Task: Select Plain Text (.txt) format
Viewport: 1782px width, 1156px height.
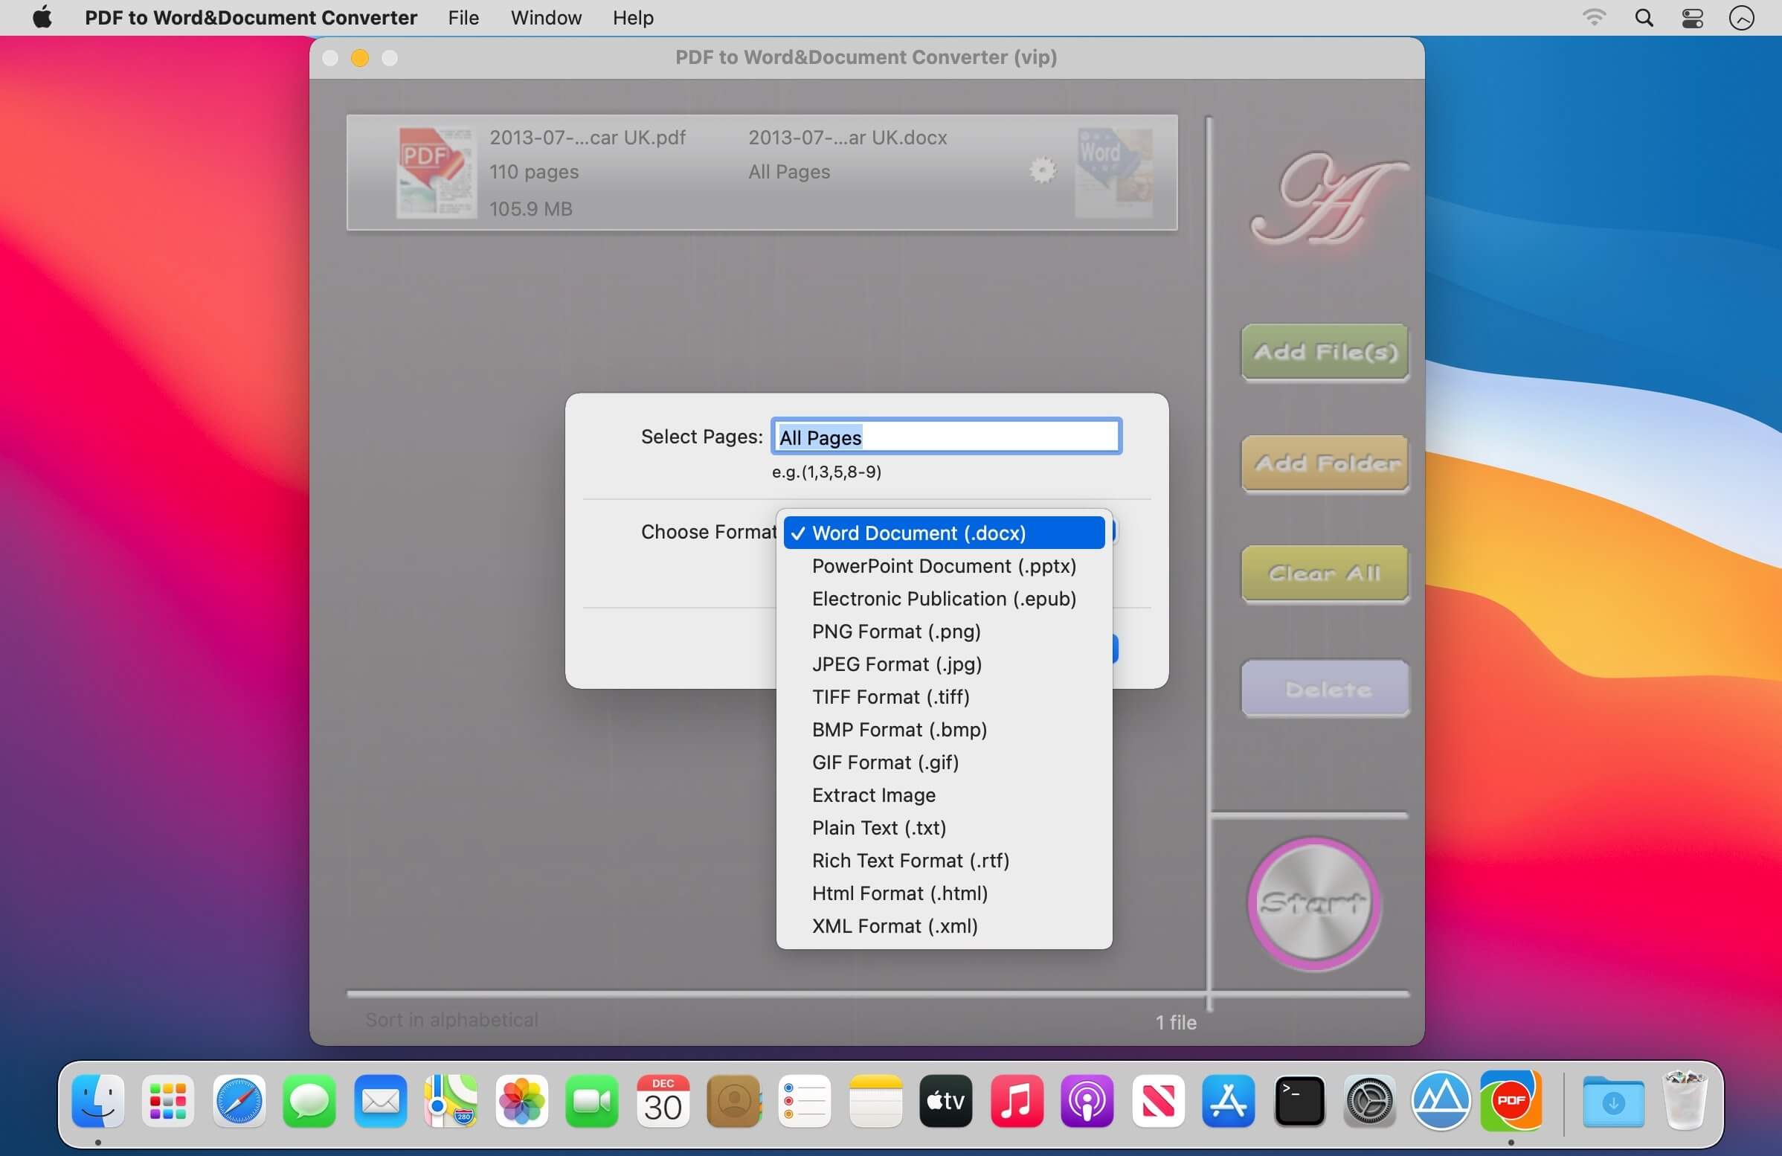Action: (x=878, y=827)
